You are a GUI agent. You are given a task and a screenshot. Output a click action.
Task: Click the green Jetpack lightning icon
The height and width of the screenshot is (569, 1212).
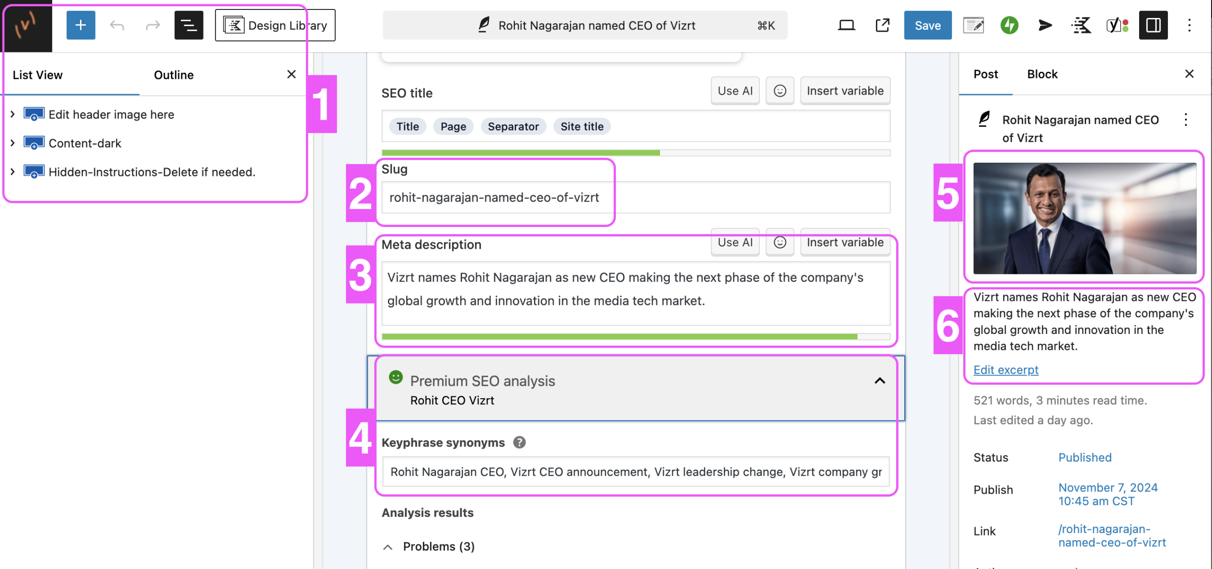1009,25
